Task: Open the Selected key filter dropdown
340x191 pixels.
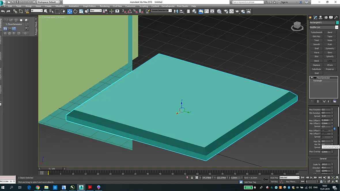Action: pyautogui.click(x=289, y=177)
